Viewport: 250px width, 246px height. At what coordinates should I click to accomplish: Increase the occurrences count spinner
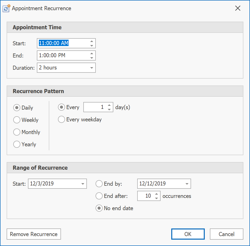tap(157, 194)
